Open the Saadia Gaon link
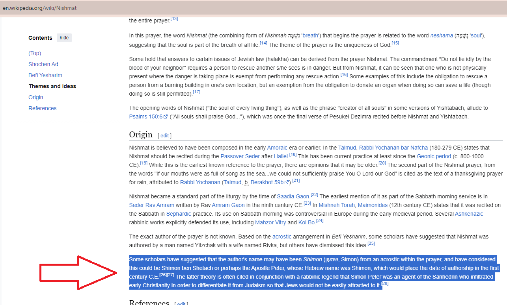 pyautogui.click(x=293, y=196)
